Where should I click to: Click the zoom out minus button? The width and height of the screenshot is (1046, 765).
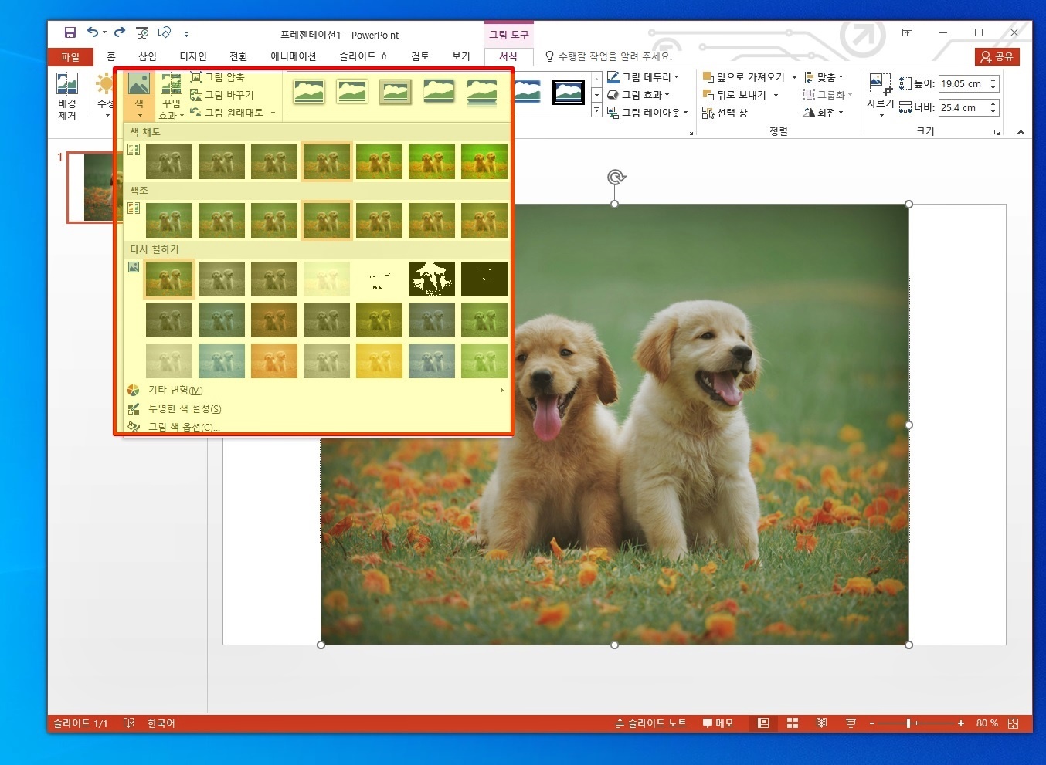coord(872,723)
